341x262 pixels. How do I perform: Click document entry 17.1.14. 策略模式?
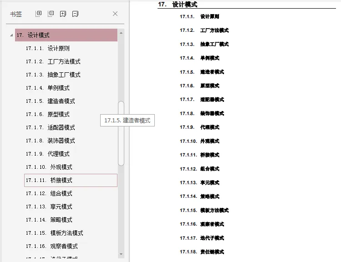(199, 196)
